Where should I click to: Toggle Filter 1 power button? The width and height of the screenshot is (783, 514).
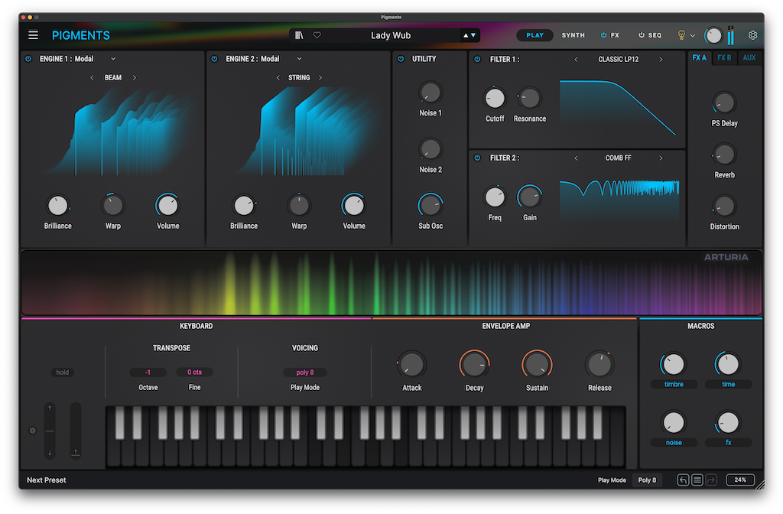click(477, 59)
